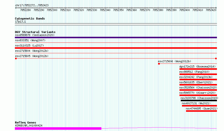Click ruler coordinate 7852340
The width and height of the screenshot is (224, 131).
coord(105,10)
